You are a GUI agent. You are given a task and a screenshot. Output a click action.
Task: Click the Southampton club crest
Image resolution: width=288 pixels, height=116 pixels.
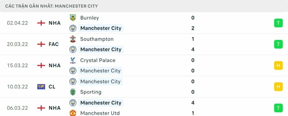click(73, 39)
